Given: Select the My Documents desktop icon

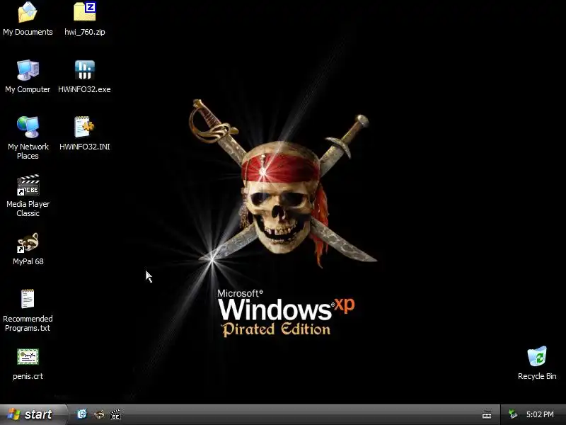Looking at the screenshot, I should coord(28,12).
